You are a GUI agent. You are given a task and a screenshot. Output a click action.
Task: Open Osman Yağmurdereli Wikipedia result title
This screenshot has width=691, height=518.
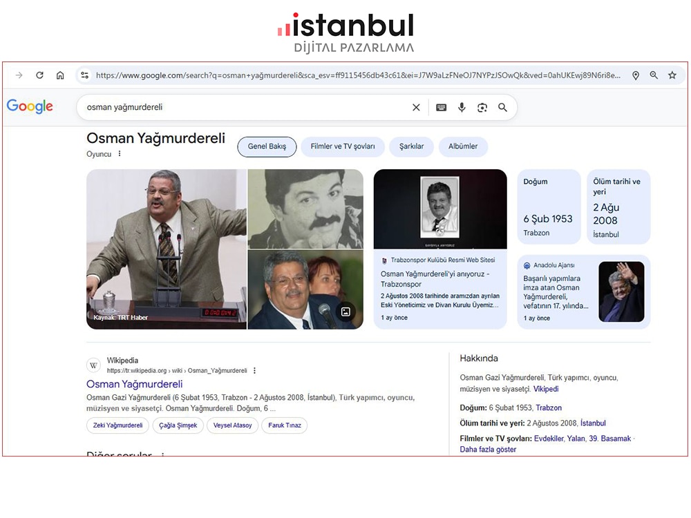tap(135, 384)
